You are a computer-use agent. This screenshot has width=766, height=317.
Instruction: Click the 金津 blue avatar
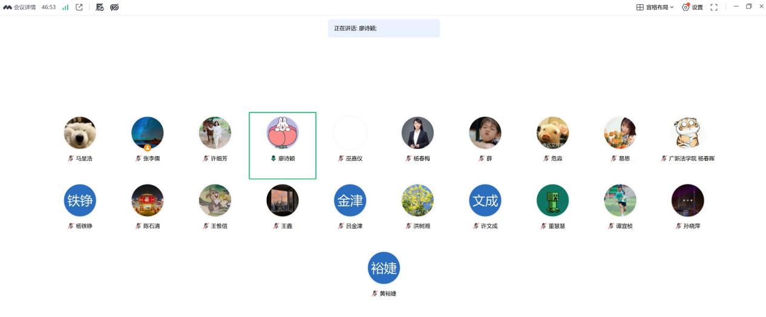[350, 200]
